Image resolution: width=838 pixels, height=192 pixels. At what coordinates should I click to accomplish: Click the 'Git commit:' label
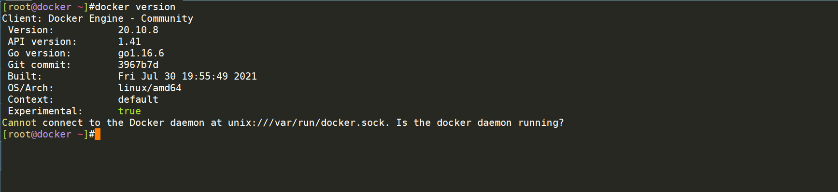(x=40, y=65)
